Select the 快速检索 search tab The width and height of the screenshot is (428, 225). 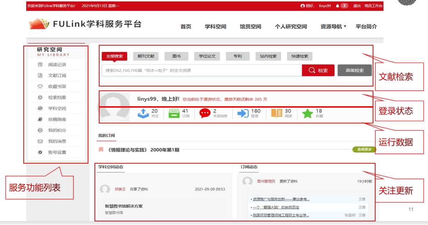300,56
